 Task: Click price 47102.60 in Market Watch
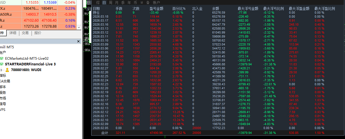31,20
